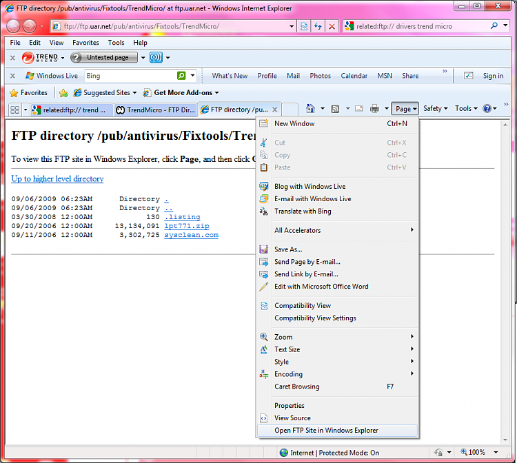This screenshot has width=517, height=463.
Task: Click the Forward navigation arrow button
Action: tap(29, 26)
